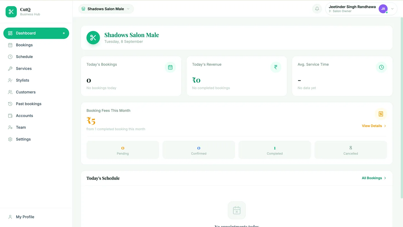Click the My Profile person icon

coord(10,217)
